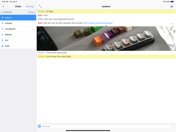Click the Message input field
Screen dimensions: 176x132
point(106,126)
